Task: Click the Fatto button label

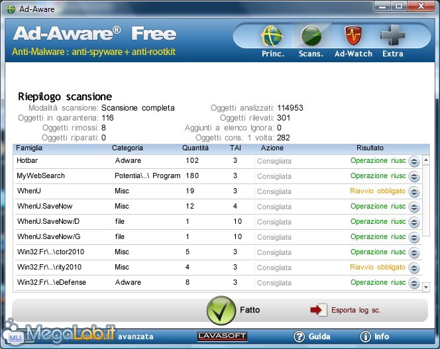Action: point(250,310)
